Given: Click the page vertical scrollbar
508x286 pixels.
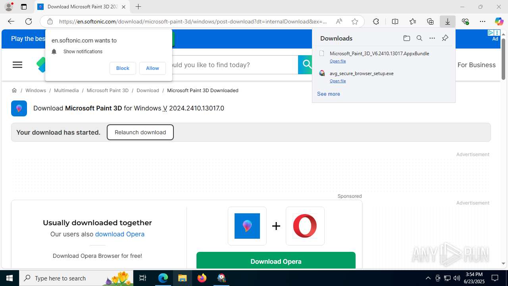Looking at the screenshot, I should pyautogui.click(x=503, y=59).
